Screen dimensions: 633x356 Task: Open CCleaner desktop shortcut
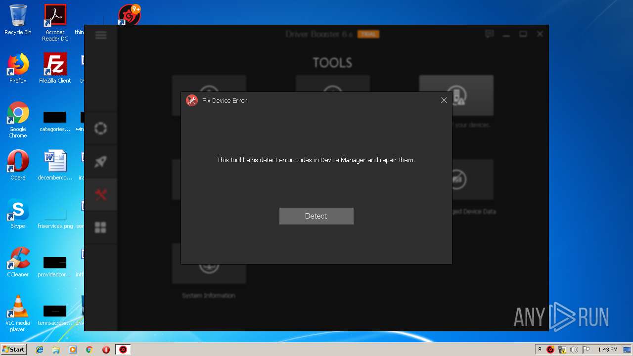pos(18,262)
